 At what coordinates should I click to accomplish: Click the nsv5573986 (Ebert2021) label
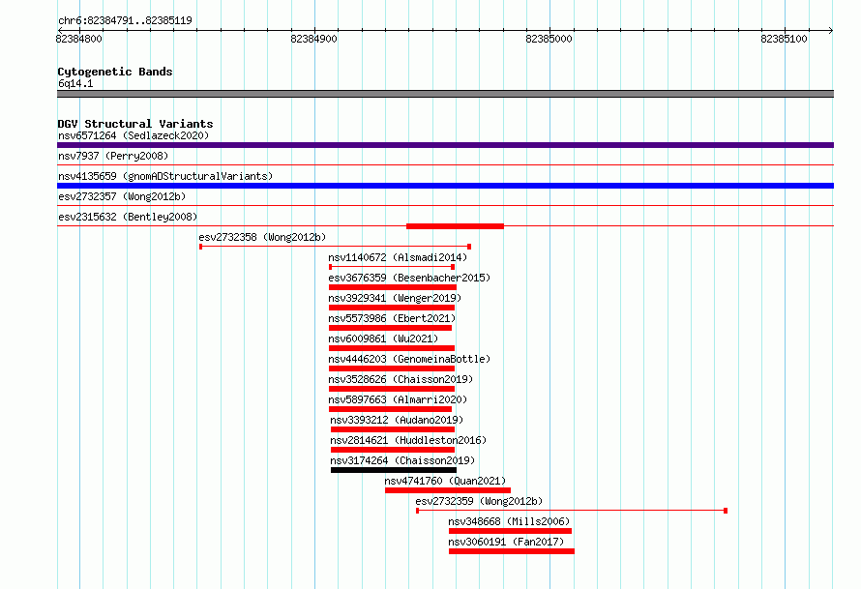click(392, 318)
